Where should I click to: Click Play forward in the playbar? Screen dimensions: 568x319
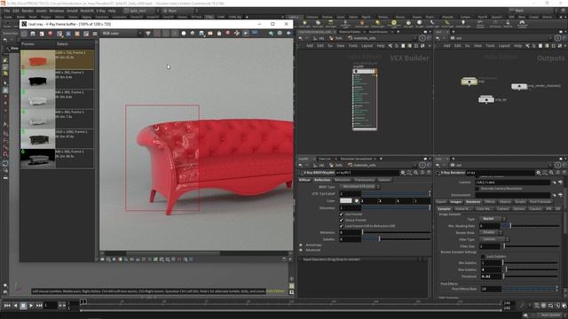tap(31, 306)
